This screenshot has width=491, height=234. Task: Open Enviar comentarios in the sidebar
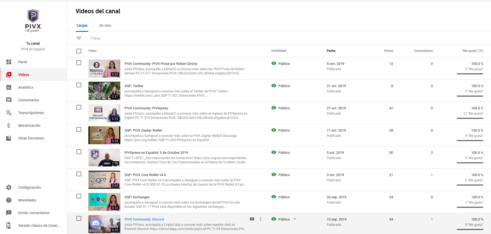click(33, 213)
